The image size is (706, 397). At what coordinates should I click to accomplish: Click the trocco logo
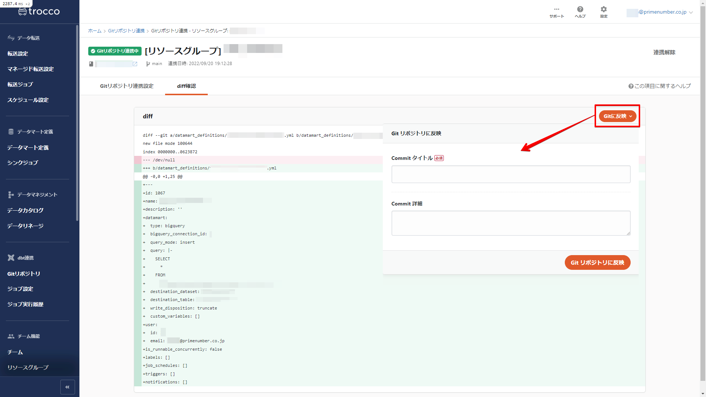[39, 11]
